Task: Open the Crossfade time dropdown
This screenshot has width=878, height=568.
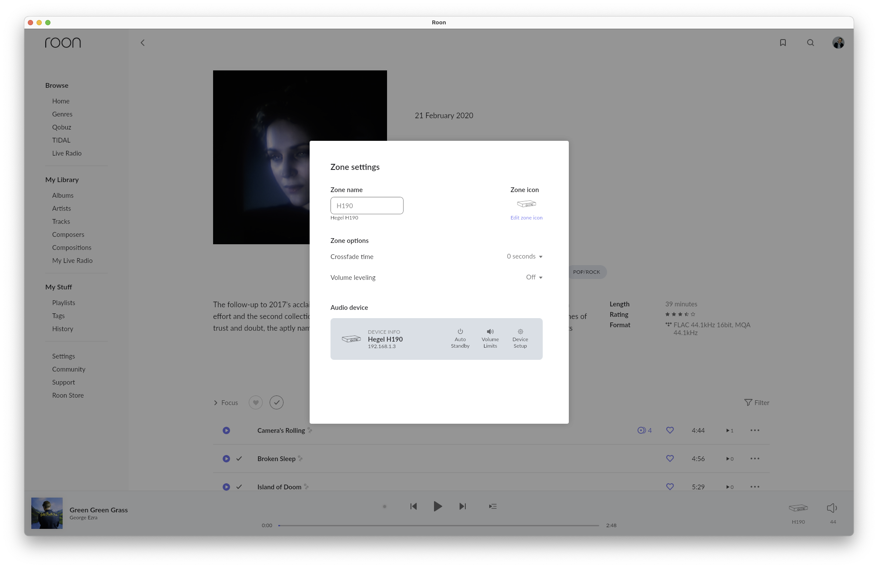Action: pos(524,256)
